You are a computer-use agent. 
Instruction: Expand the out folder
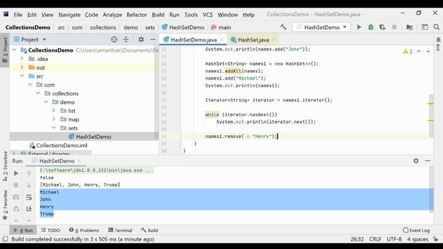click(22, 67)
